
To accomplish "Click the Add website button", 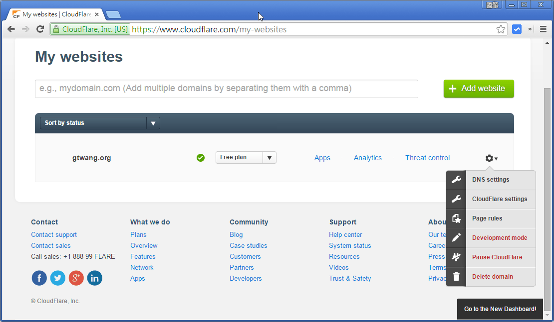I will pos(478,89).
